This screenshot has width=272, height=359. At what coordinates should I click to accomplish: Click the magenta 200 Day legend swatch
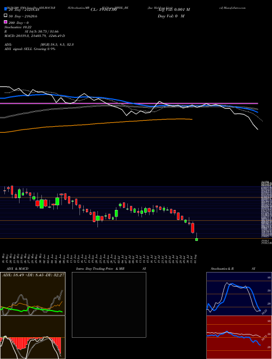[5, 22]
